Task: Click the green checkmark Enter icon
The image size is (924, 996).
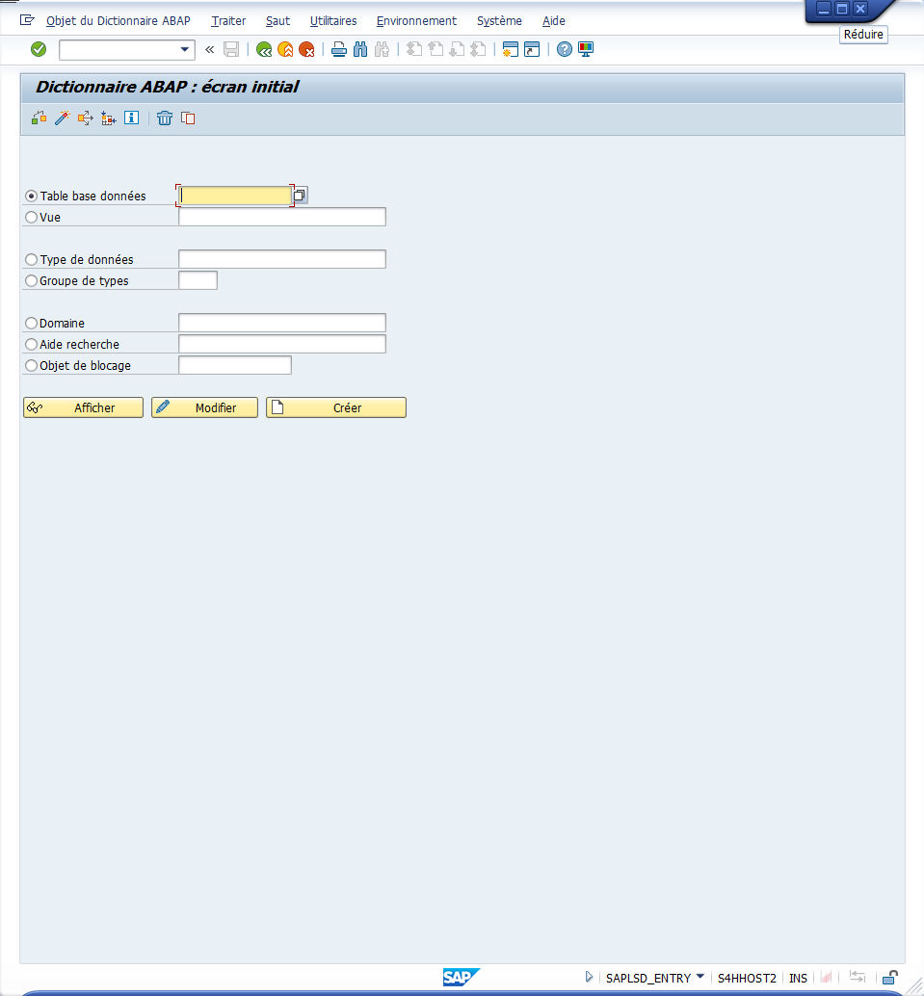Action: click(x=39, y=49)
